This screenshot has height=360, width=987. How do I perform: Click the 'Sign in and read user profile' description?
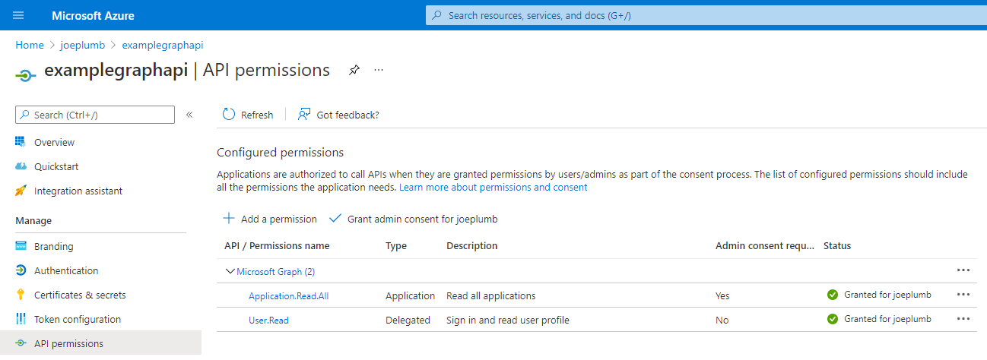pyautogui.click(x=508, y=321)
